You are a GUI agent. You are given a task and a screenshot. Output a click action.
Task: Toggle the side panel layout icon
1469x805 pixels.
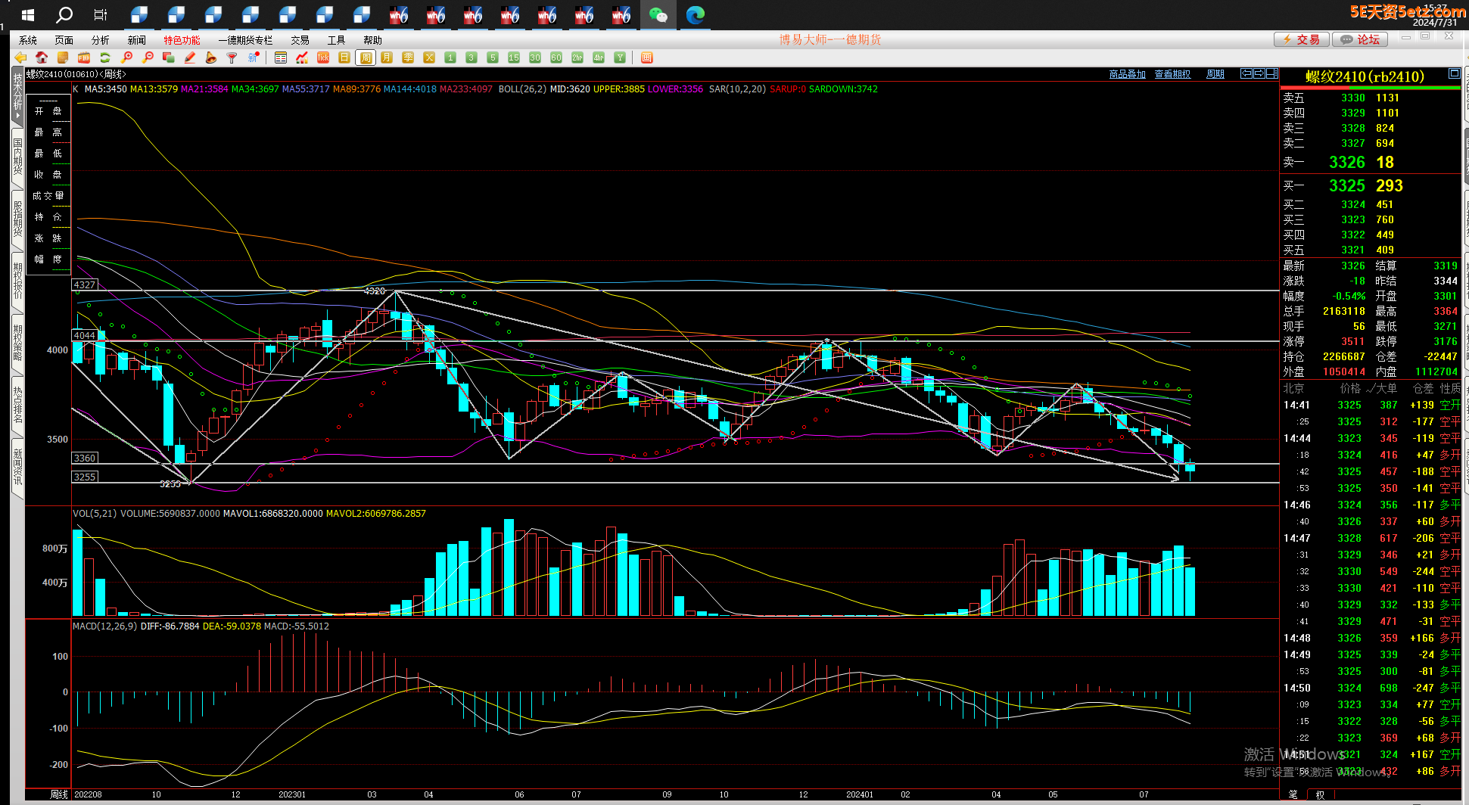pos(1272,73)
